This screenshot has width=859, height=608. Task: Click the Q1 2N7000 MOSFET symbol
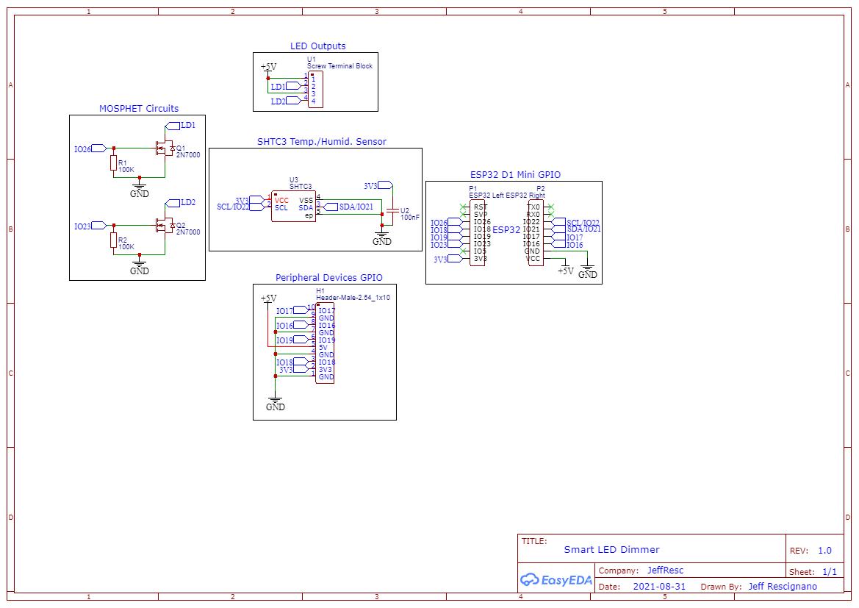click(163, 149)
